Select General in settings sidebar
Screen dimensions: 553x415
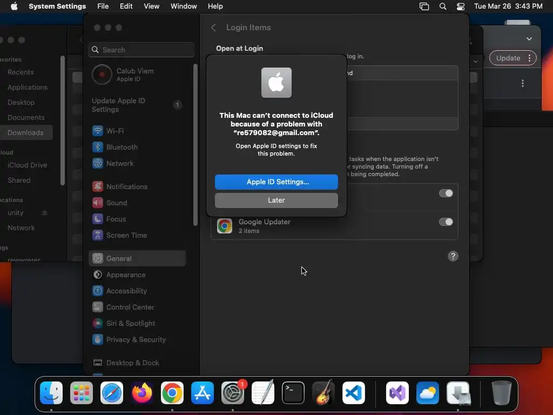pyautogui.click(x=138, y=258)
